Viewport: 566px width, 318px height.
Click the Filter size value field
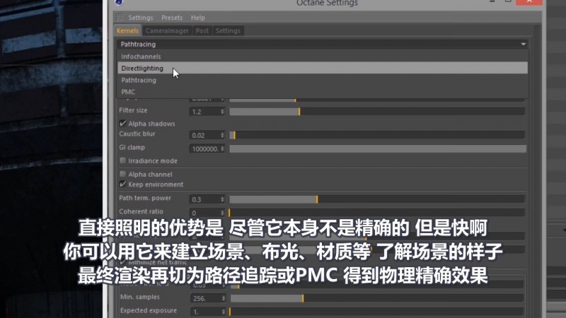pyautogui.click(x=204, y=112)
